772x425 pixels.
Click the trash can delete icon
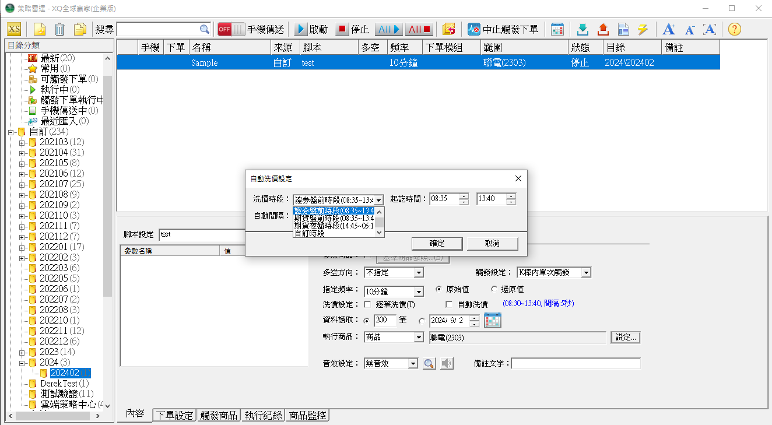59,29
